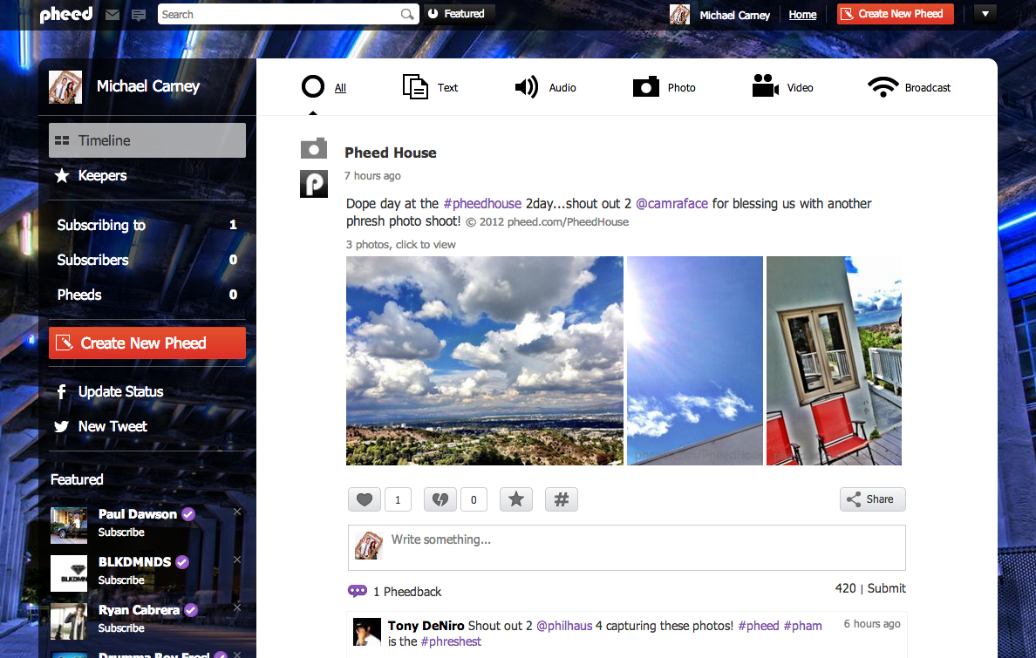The height and width of the screenshot is (658, 1036).
Task: Expand the top-right account dropdown arrow
Action: [x=985, y=14]
